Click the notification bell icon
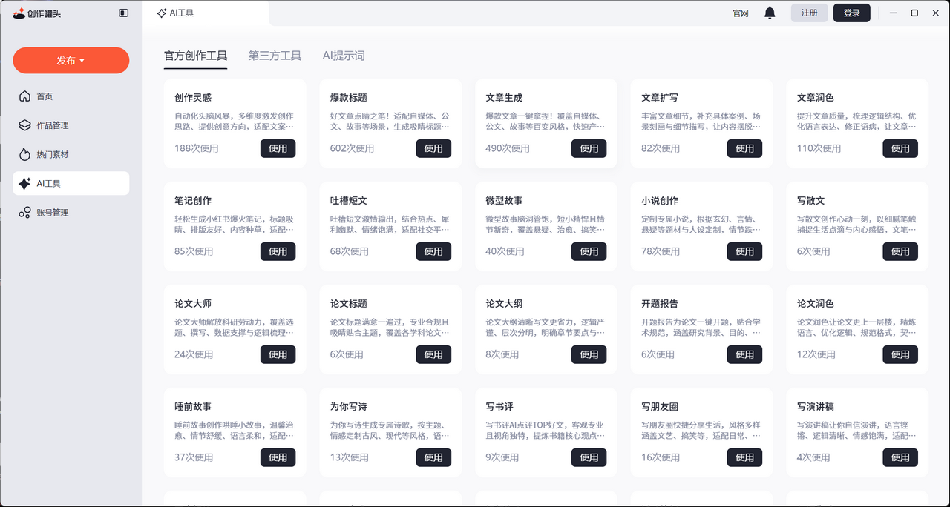The image size is (950, 507). [770, 13]
